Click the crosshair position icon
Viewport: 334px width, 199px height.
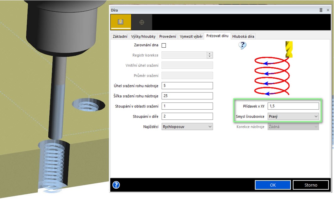(x=142, y=22)
